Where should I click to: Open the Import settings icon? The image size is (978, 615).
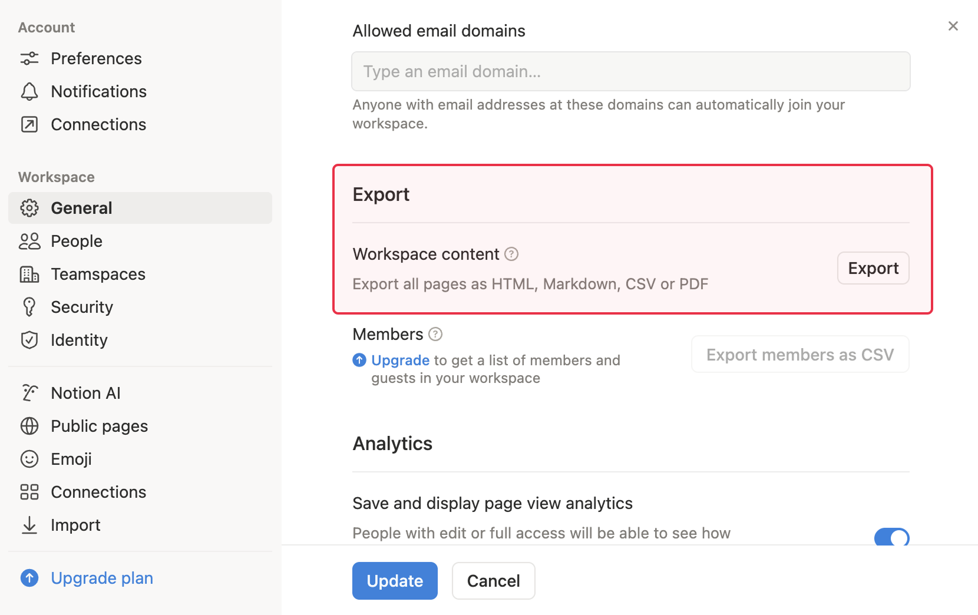tap(30, 524)
